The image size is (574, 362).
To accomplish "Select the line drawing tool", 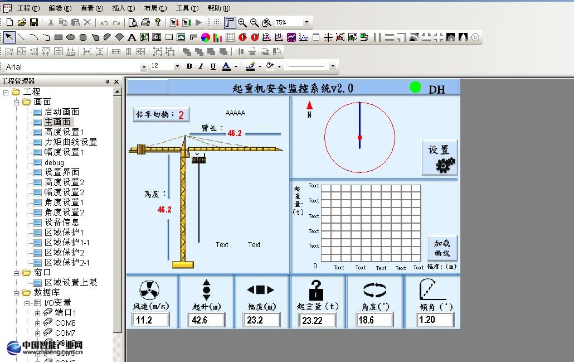I will [x=22, y=37].
